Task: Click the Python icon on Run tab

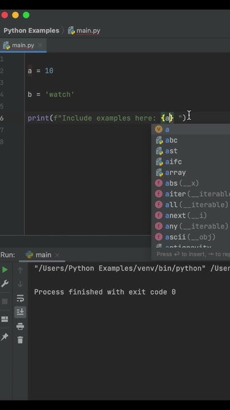Action: (30, 255)
